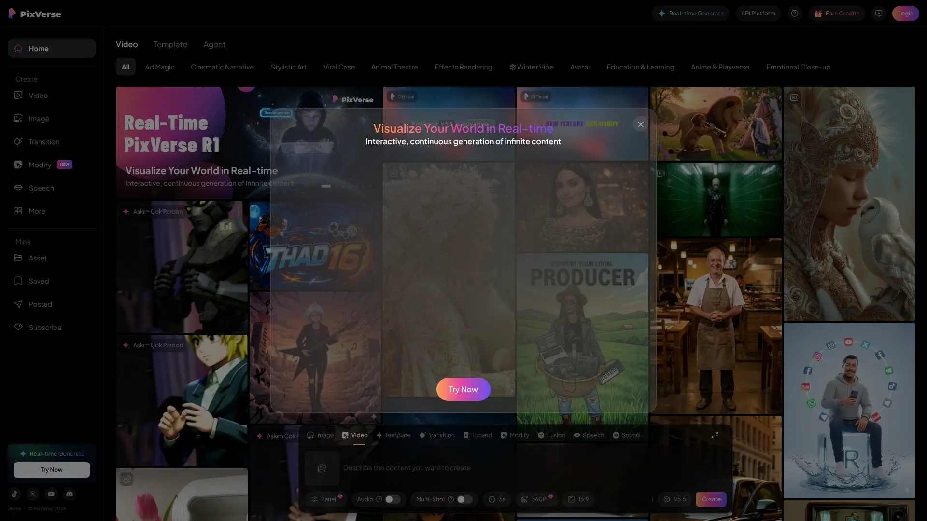
Task: Open Transition in the sidebar
Action: tap(52, 142)
